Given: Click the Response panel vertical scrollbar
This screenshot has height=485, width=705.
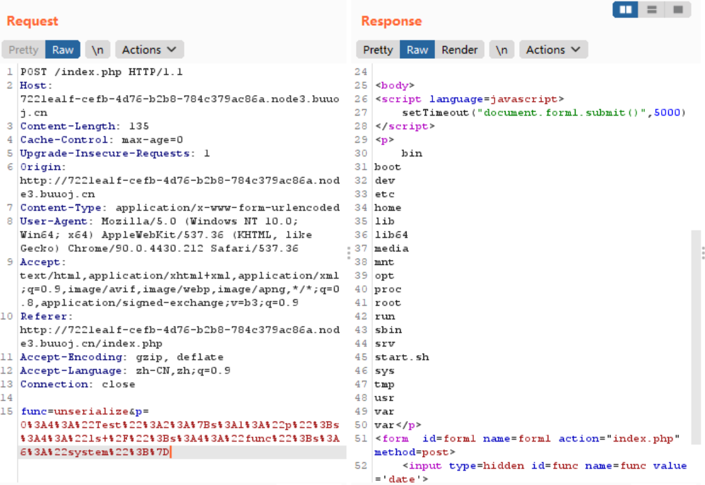Looking at the screenshot, I should 696,337.
